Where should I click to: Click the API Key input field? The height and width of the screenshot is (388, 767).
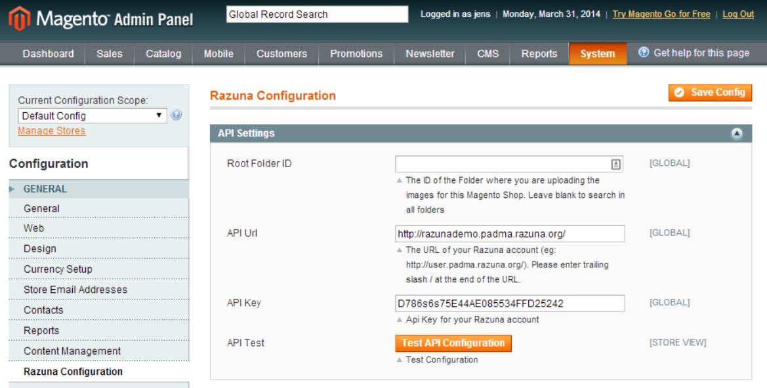click(x=510, y=303)
